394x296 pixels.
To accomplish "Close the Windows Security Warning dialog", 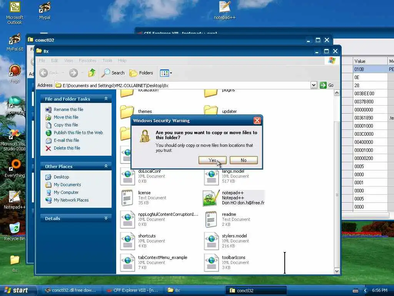I will (257, 121).
